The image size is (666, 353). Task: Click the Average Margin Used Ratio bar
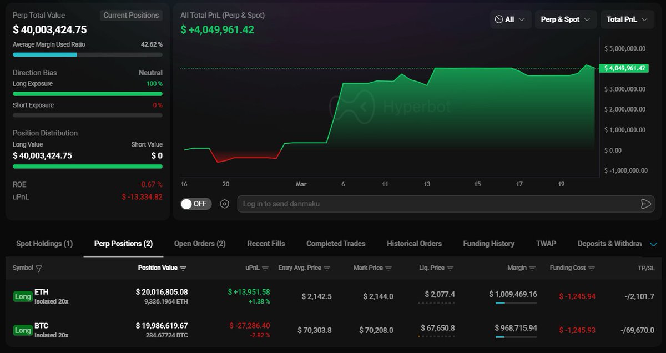coord(88,54)
